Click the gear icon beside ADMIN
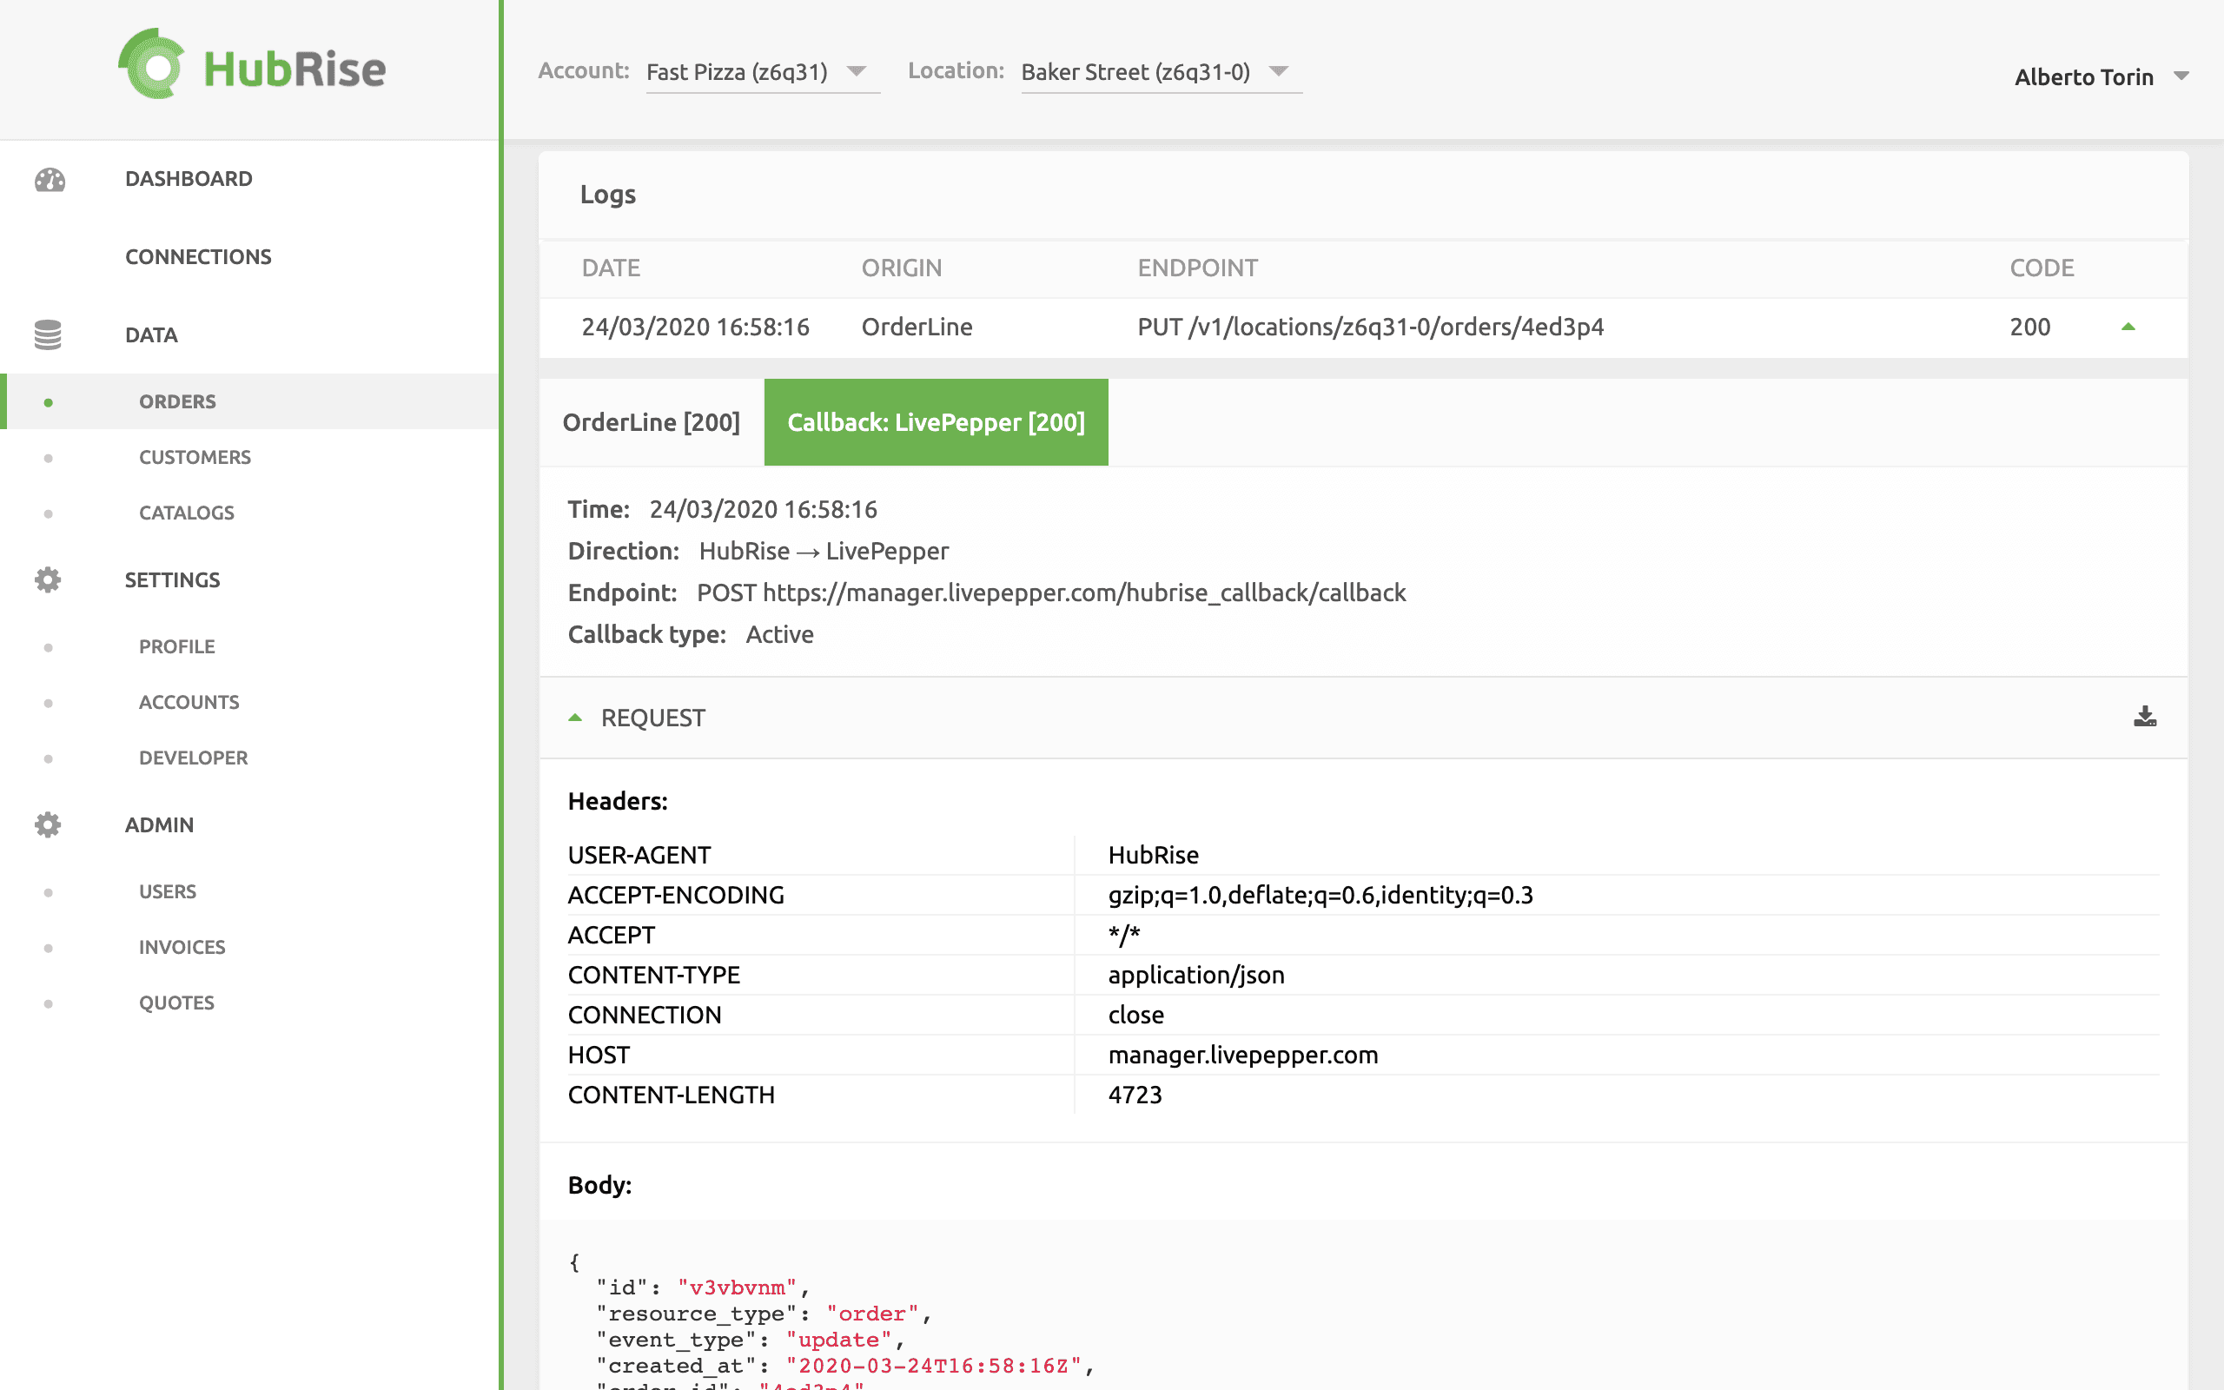 (47, 824)
